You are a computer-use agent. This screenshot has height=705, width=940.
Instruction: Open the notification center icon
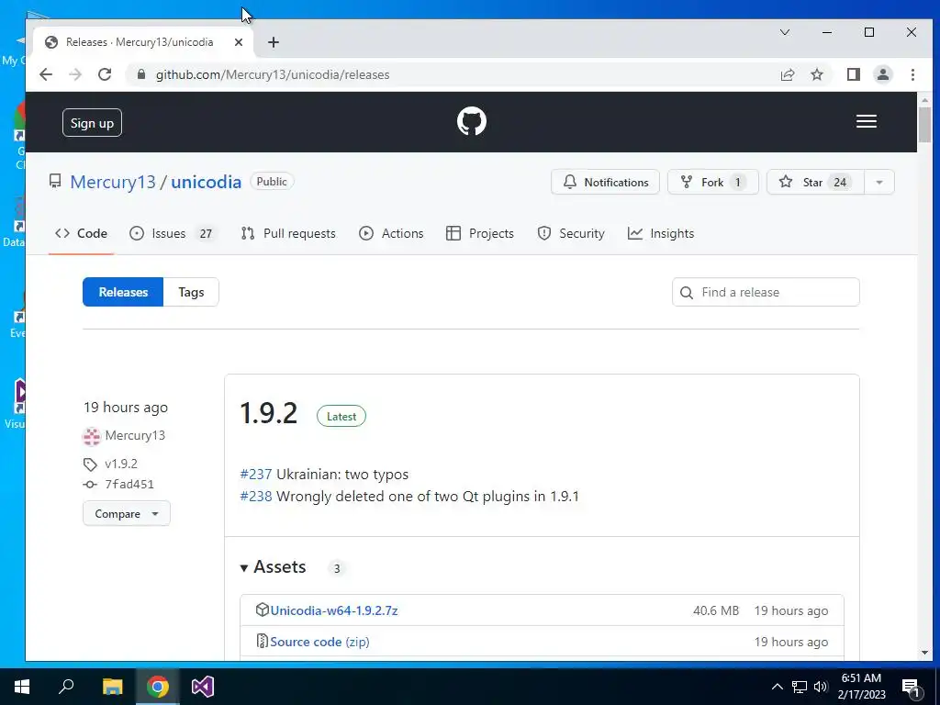[911, 688]
